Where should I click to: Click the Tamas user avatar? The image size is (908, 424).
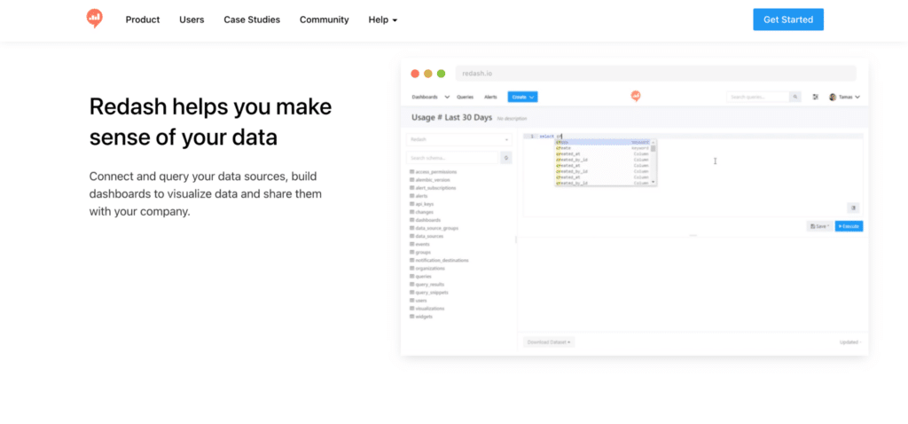[x=833, y=98]
